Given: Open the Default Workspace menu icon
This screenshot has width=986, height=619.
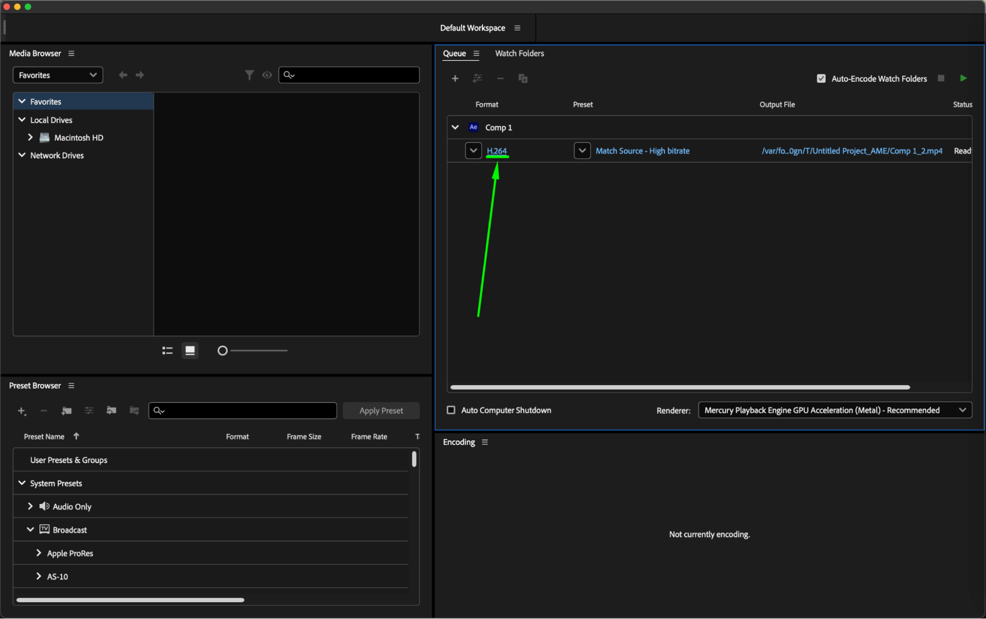Looking at the screenshot, I should click(517, 28).
